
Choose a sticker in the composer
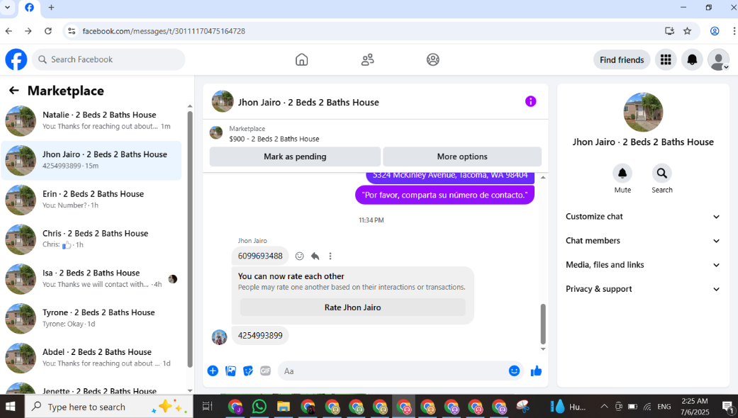tap(248, 371)
